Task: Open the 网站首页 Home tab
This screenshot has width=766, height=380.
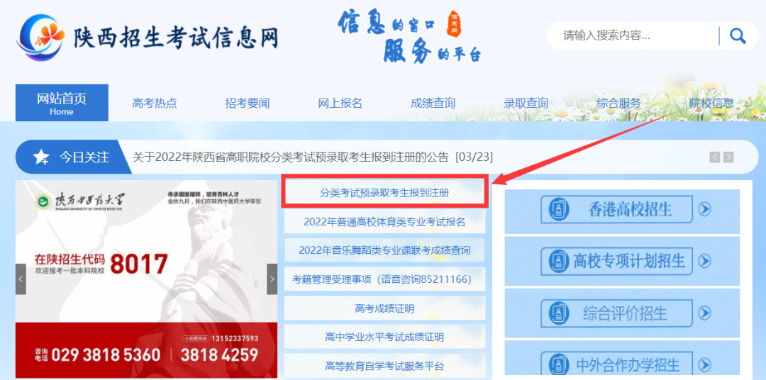Action: [62, 103]
